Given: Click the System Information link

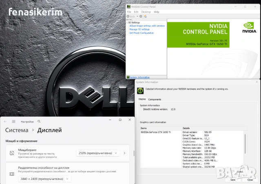Looking at the screenshot, I should coord(139,77).
